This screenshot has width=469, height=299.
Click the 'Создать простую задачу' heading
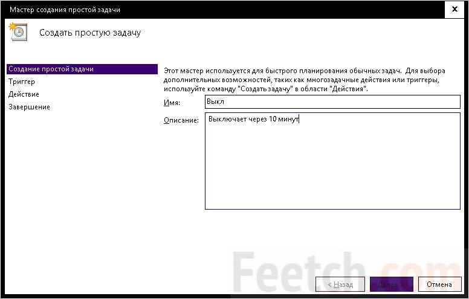[x=90, y=33]
